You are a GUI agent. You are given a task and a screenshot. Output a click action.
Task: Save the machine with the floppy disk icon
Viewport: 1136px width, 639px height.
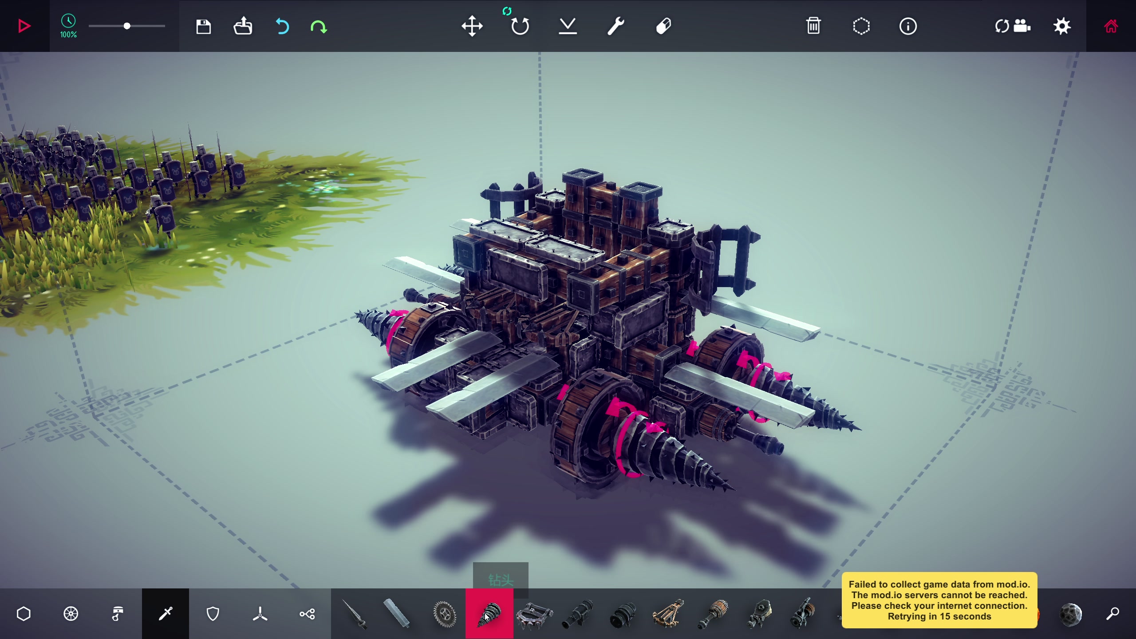tap(204, 27)
